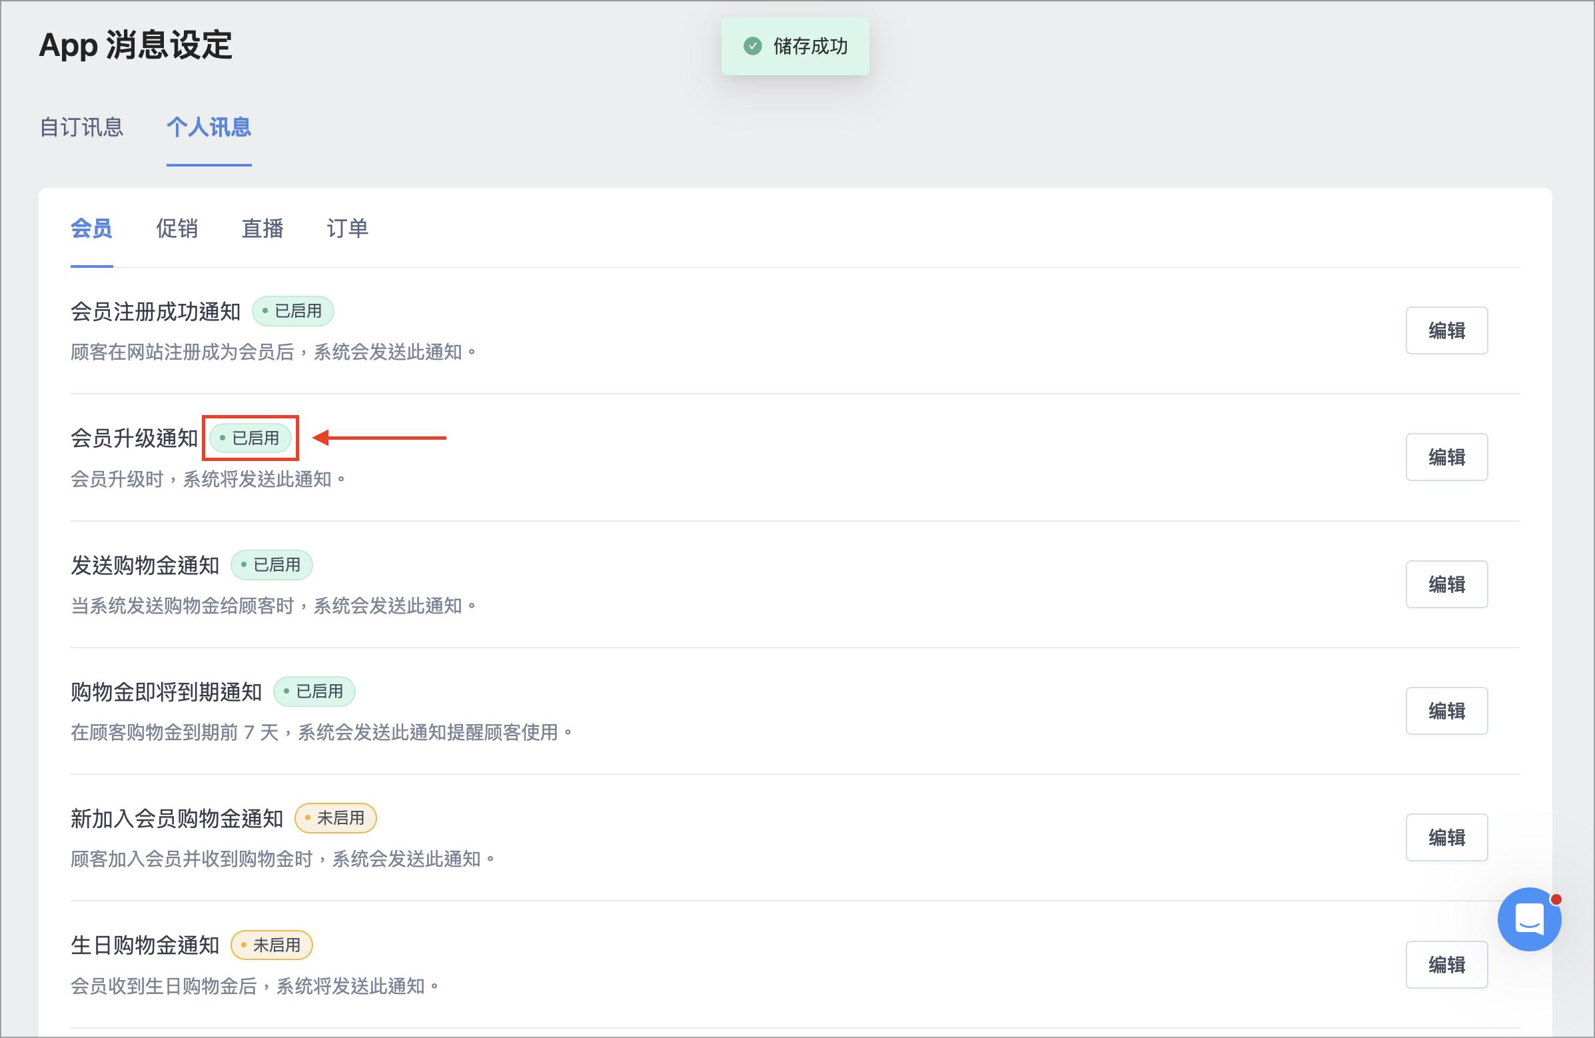This screenshot has width=1595, height=1038.
Task: Edit the 会员注册成功通知 notification
Action: (x=1446, y=330)
